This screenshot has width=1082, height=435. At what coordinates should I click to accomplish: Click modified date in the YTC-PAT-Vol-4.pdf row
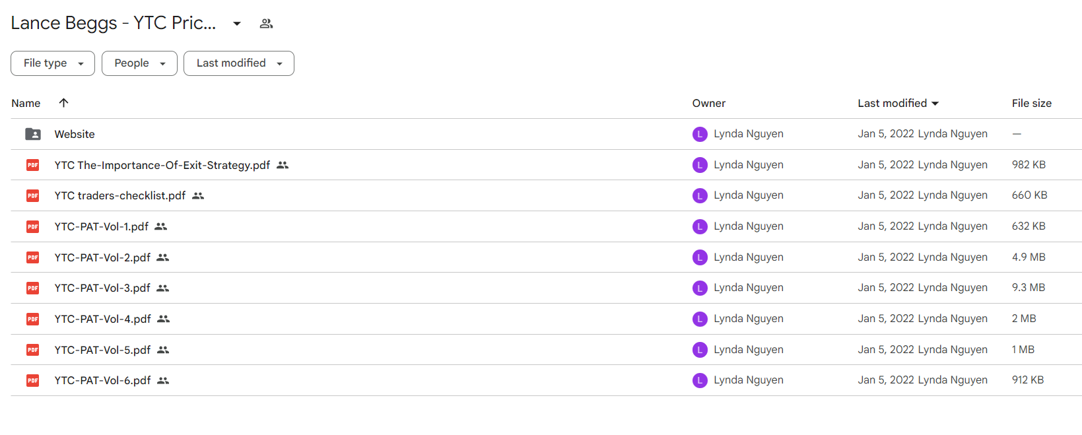click(x=886, y=319)
